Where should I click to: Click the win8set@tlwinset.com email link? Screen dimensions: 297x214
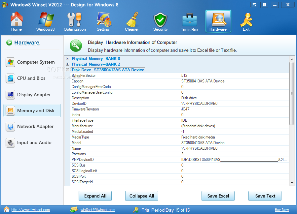click(98, 210)
